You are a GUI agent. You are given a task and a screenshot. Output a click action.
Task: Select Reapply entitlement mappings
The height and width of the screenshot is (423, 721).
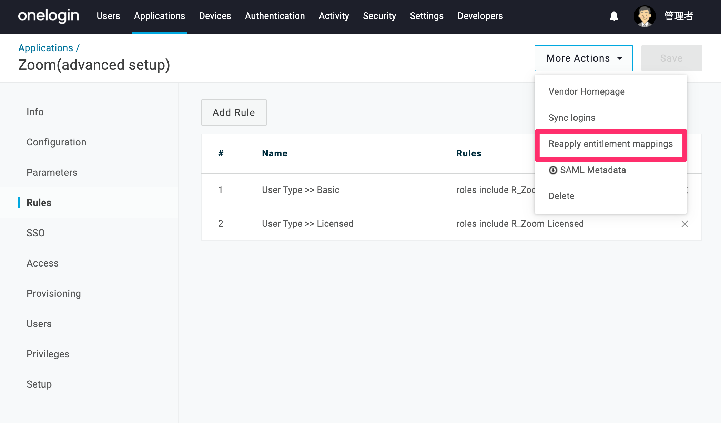[x=611, y=144]
